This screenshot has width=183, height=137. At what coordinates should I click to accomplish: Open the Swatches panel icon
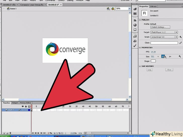135,14
